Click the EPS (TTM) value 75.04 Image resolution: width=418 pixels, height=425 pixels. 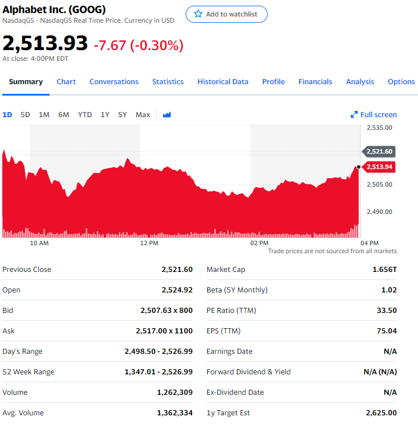tap(387, 331)
